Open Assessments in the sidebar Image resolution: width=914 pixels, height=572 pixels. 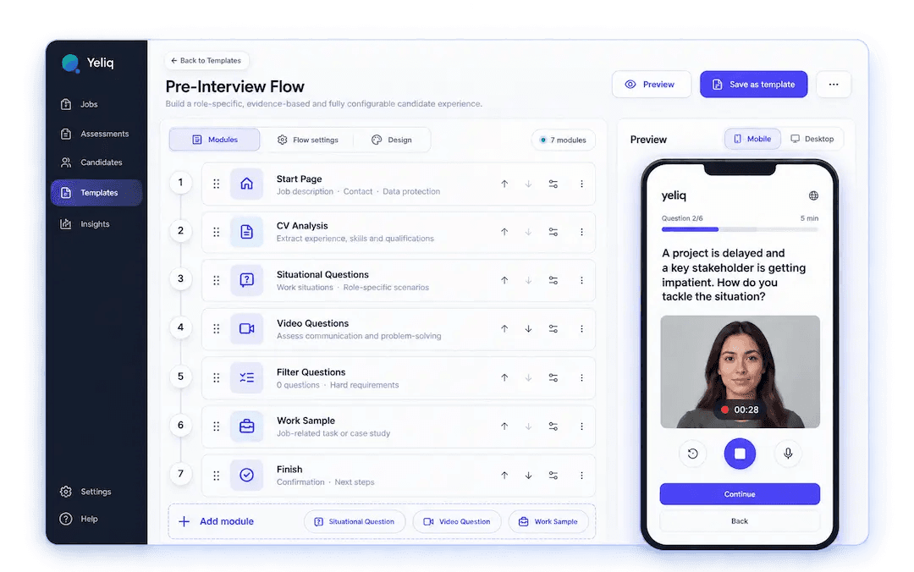click(x=95, y=134)
